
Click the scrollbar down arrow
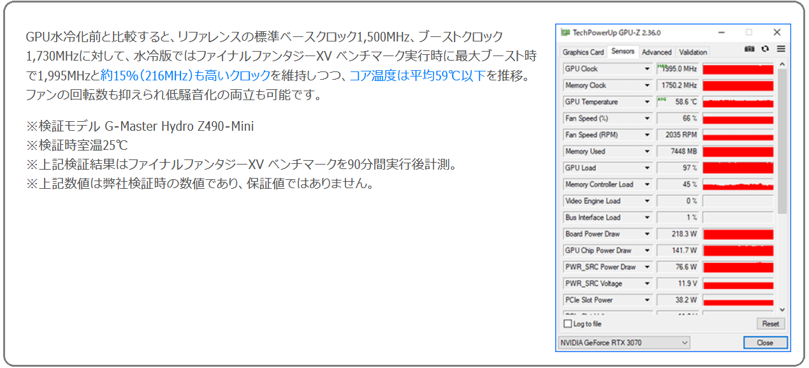click(x=782, y=311)
